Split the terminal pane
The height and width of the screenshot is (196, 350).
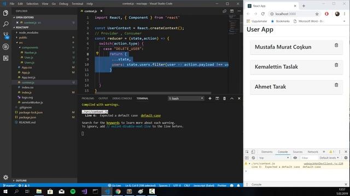coord(217,98)
